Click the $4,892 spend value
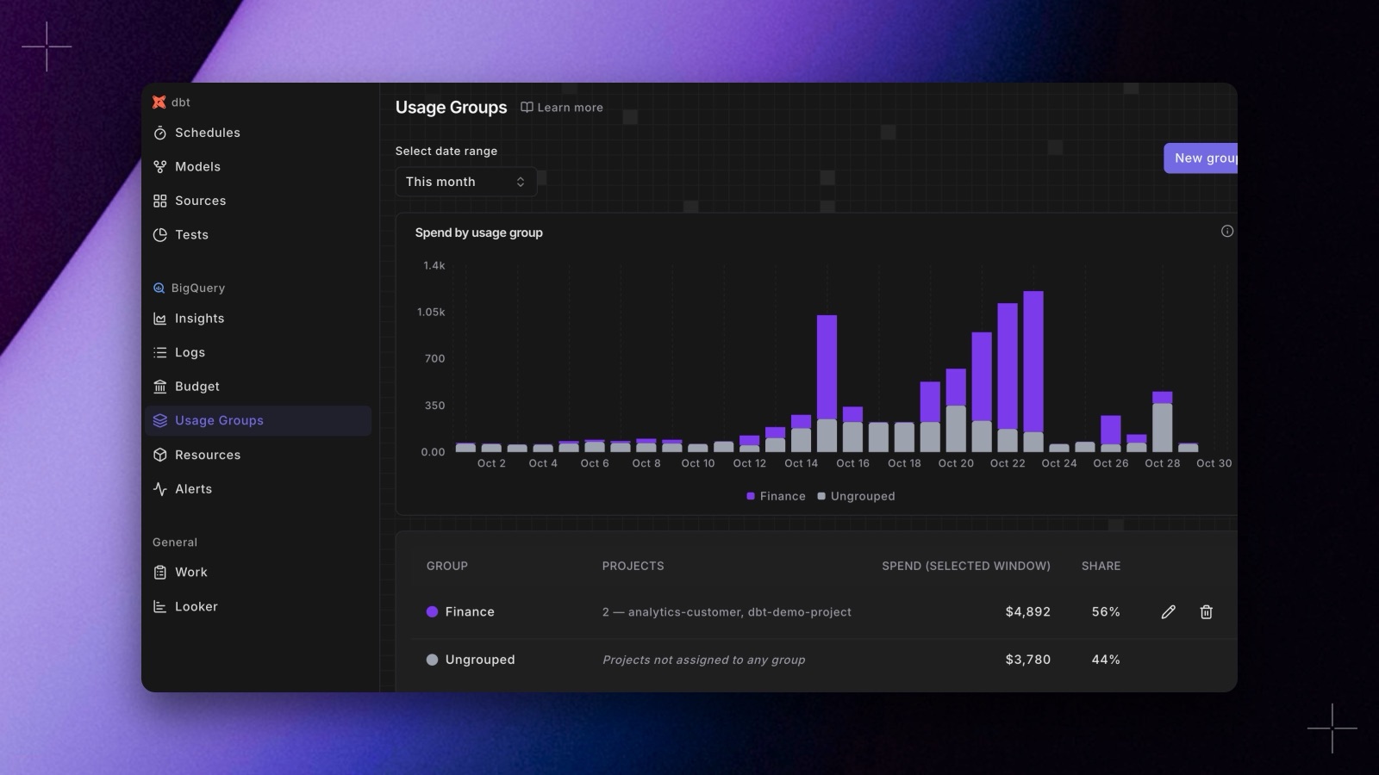This screenshot has height=775, width=1379. 1027,612
